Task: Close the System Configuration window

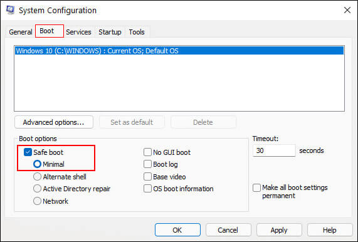Action: (x=347, y=10)
